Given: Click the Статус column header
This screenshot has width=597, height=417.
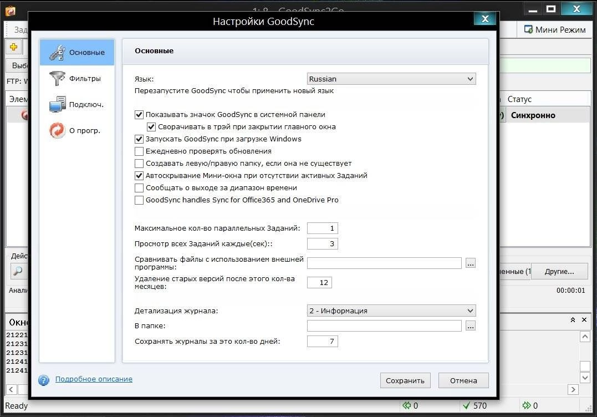Looking at the screenshot, I should pos(519,99).
